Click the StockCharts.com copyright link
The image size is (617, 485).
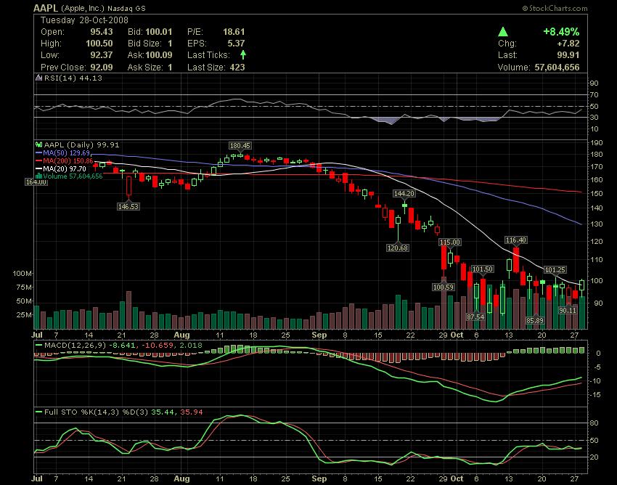coord(555,8)
